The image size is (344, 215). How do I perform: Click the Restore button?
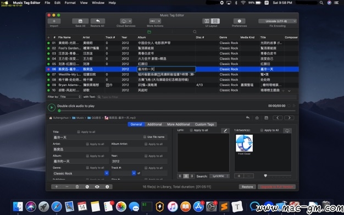(247, 187)
